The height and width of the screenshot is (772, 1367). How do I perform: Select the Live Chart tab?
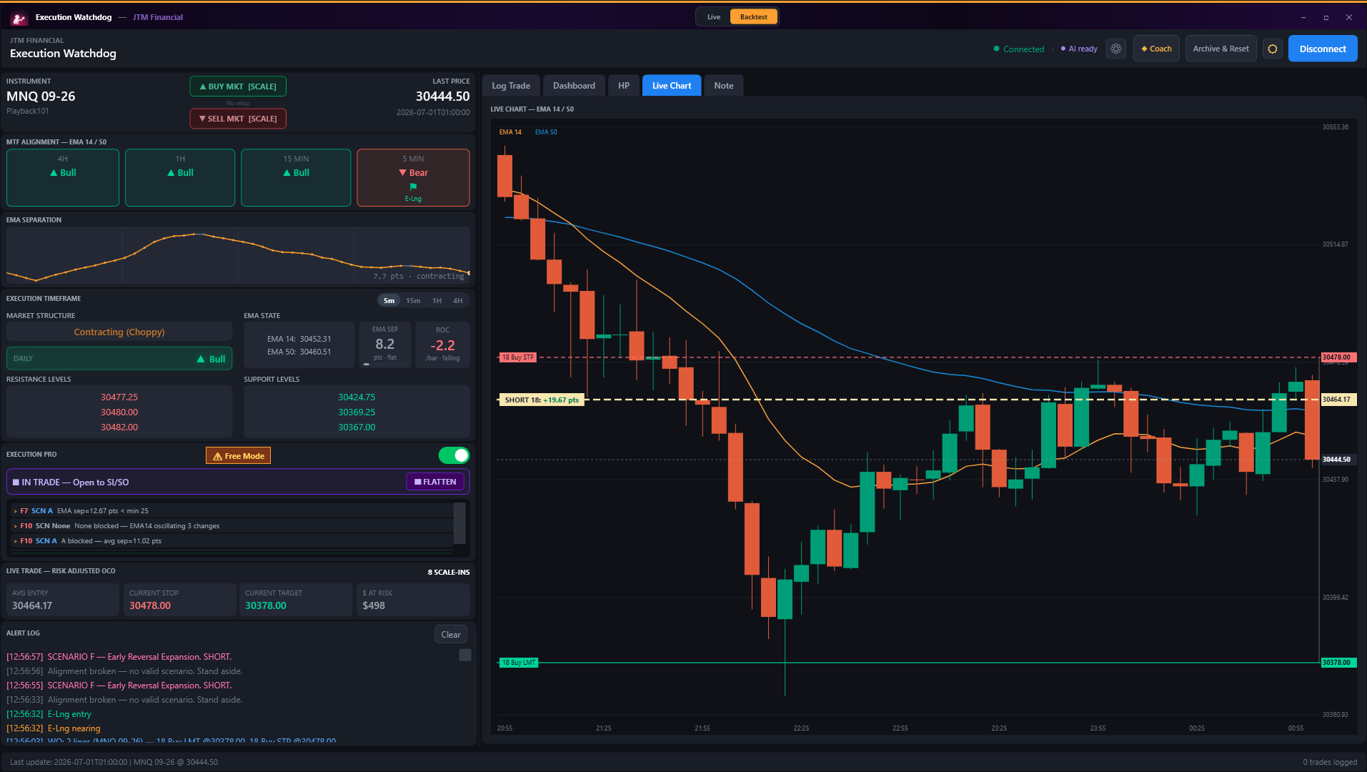click(x=672, y=86)
